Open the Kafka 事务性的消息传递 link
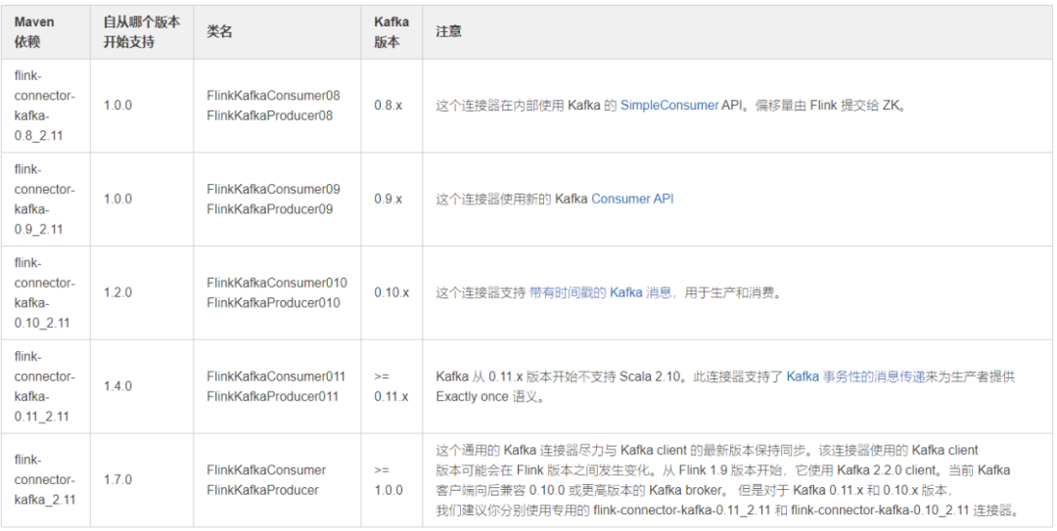Screen dimensions: 1057x531 861,376
